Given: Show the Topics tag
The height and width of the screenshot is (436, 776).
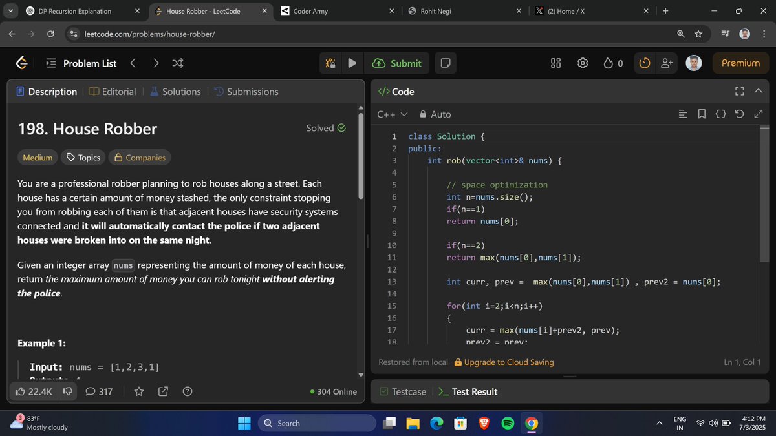Looking at the screenshot, I should (83, 158).
